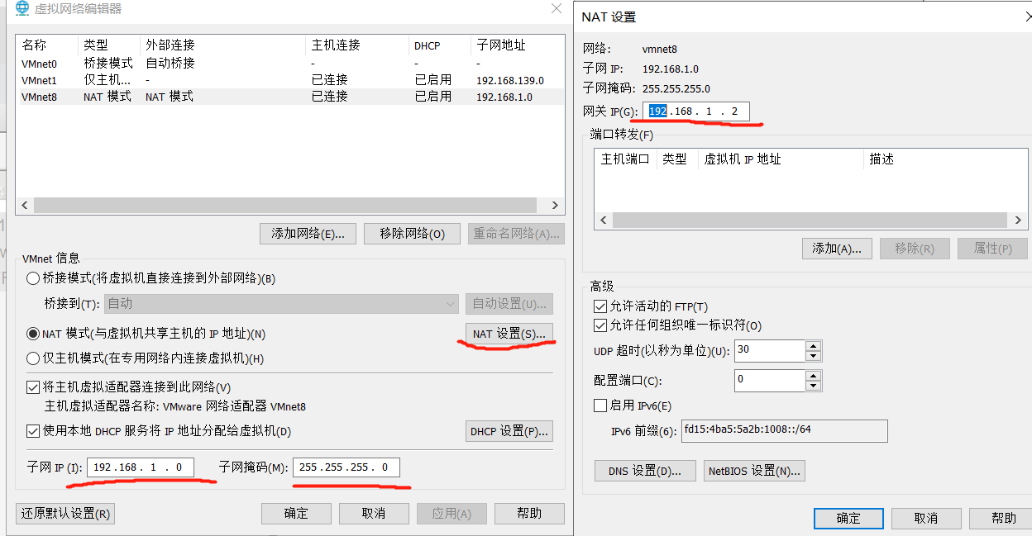
Task: Decrease 配置端口 with down arrow
Action: tap(814, 386)
